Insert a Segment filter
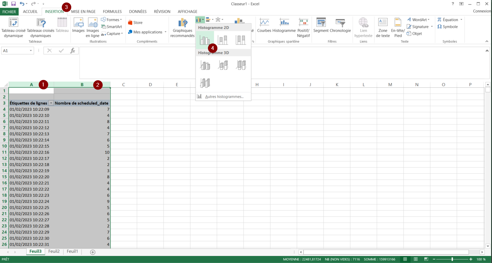The width and height of the screenshot is (492, 263). click(321, 26)
